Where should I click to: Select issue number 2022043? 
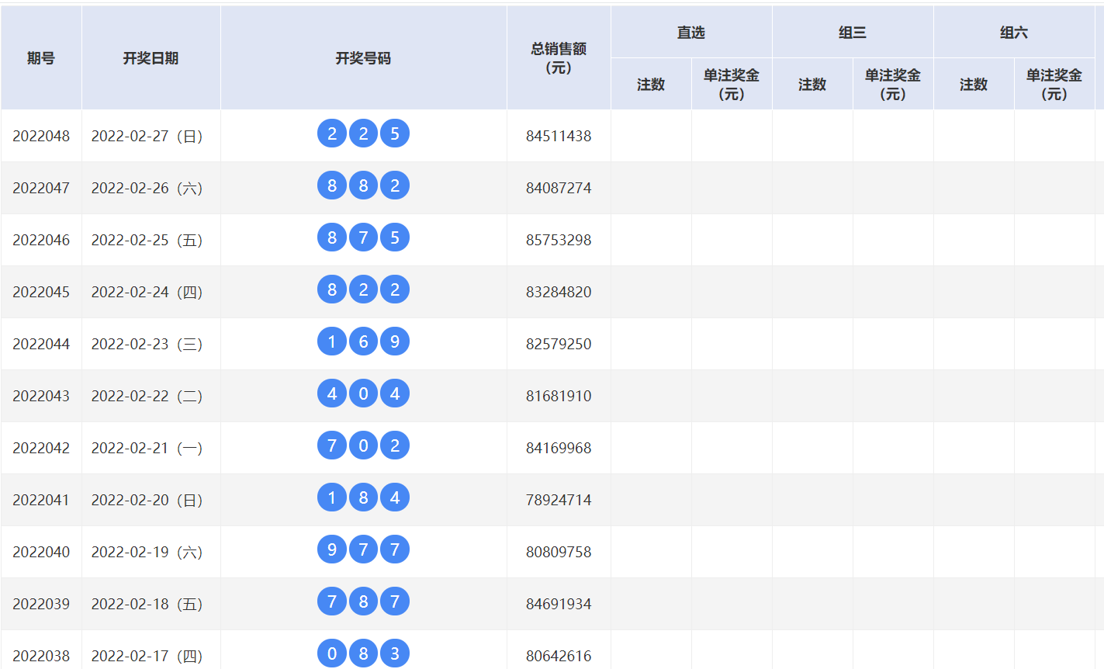41,396
